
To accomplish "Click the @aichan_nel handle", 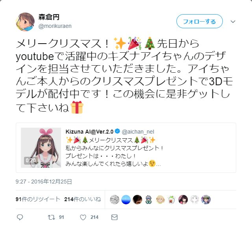I will coord(138,132).
